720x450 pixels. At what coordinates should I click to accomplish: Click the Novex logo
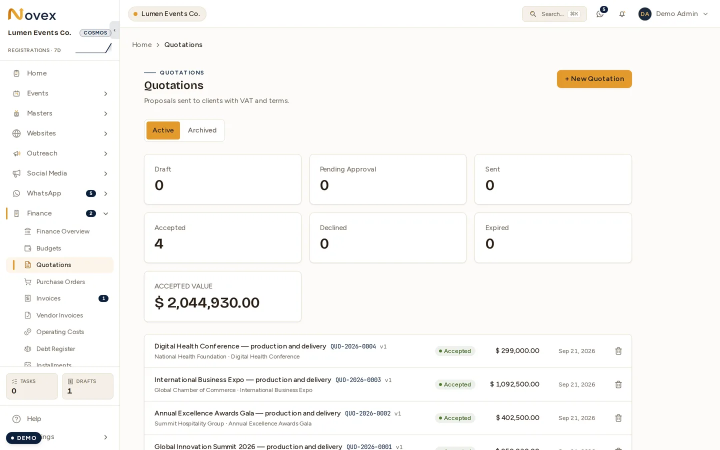point(32,14)
